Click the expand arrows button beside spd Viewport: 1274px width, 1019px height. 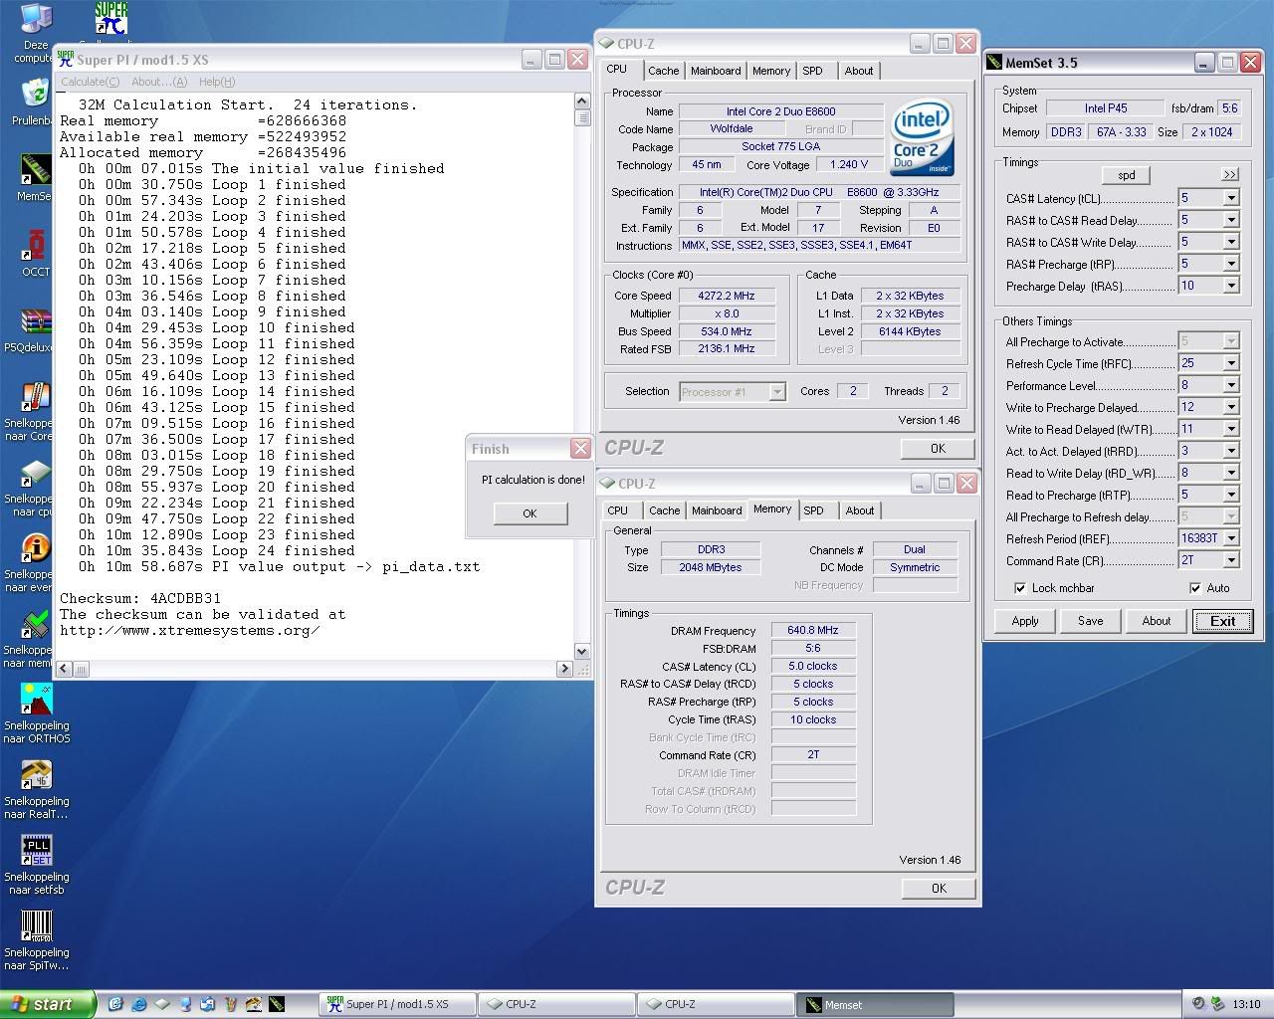(x=1230, y=175)
